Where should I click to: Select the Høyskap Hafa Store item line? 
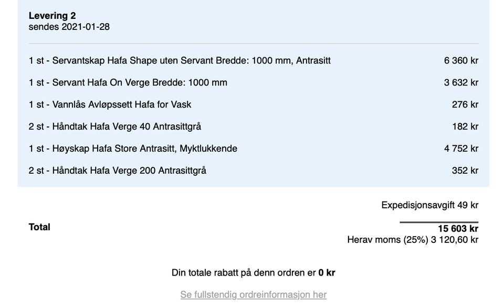click(x=133, y=148)
